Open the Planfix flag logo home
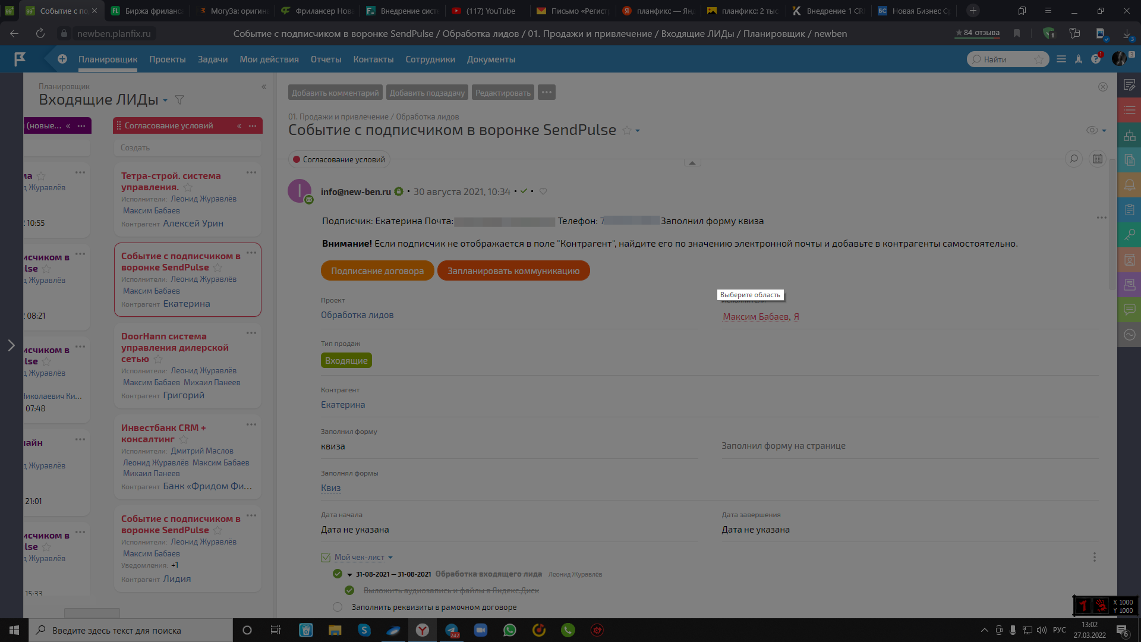This screenshot has height=642, width=1141. (20, 59)
